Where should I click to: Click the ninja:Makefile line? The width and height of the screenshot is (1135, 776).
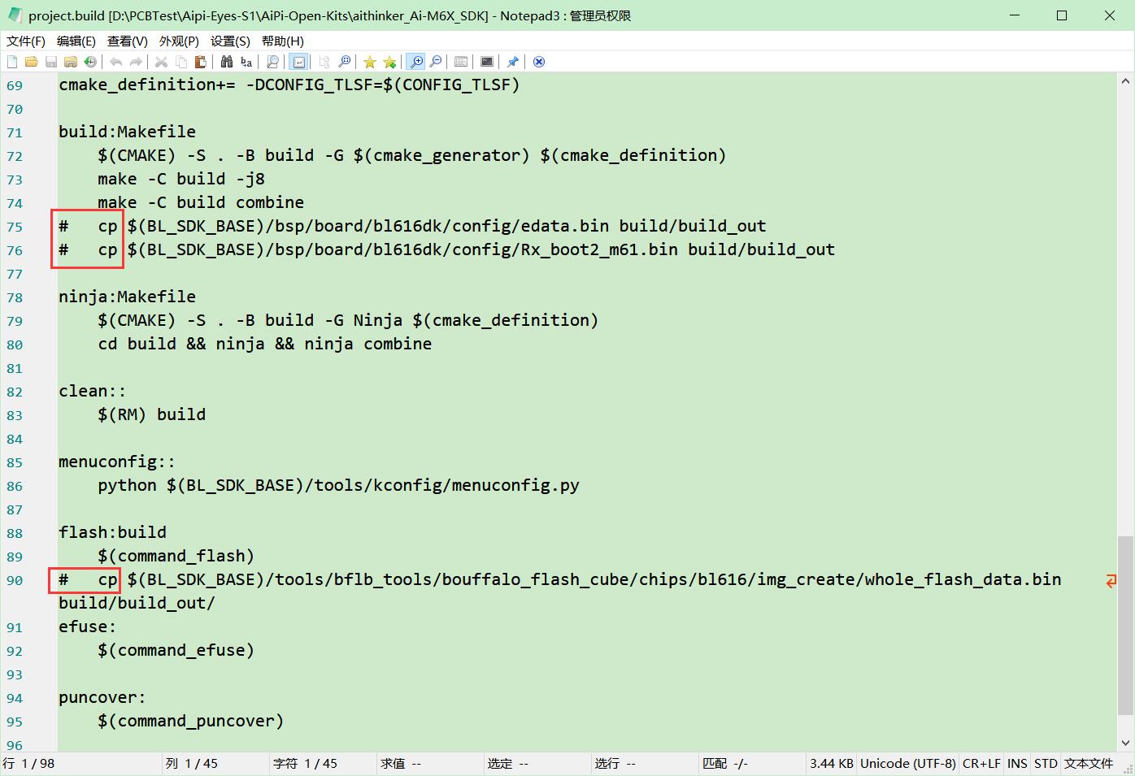(127, 297)
